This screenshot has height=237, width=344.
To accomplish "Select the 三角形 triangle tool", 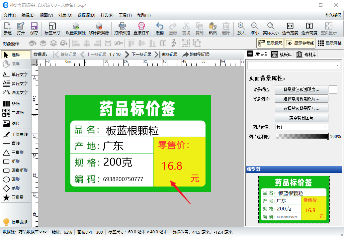I will (15, 153).
